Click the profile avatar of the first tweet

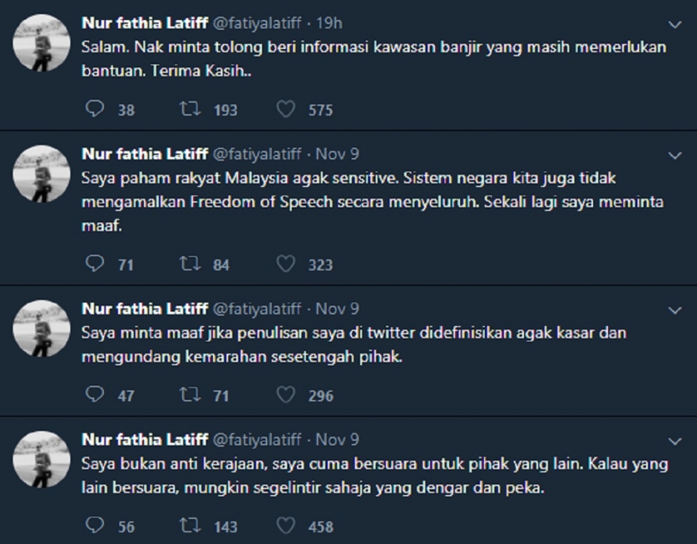click(x=42, y=42)
